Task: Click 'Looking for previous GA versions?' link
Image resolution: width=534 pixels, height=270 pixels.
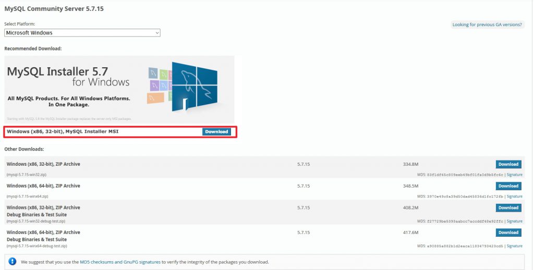Action: (487, 24)
